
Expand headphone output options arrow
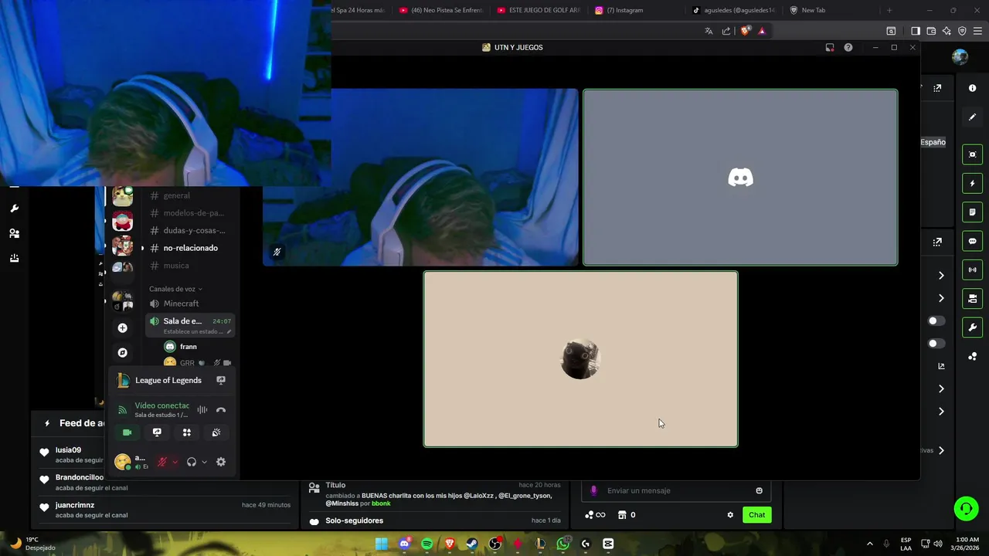pyautogui.click(x=204, y=462)
